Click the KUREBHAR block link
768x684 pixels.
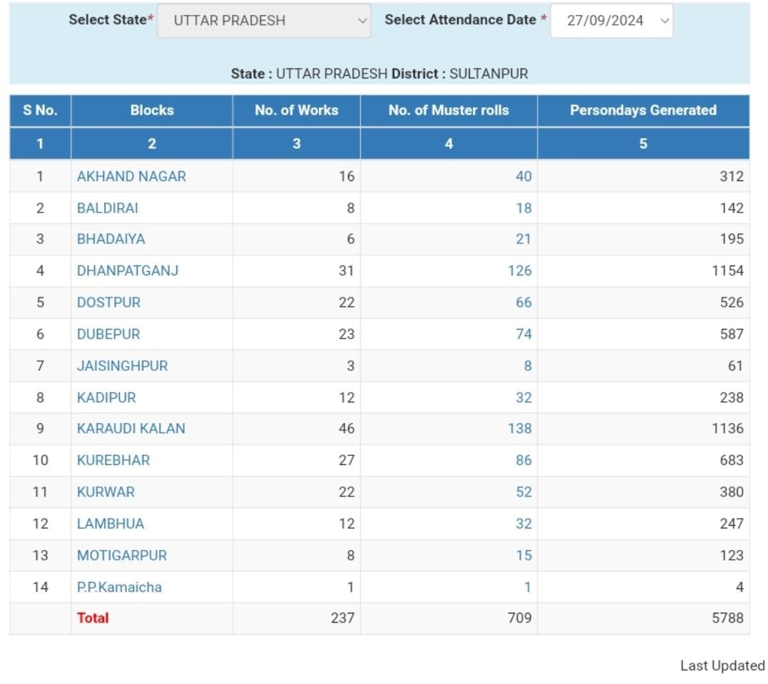tap(113, 460)
